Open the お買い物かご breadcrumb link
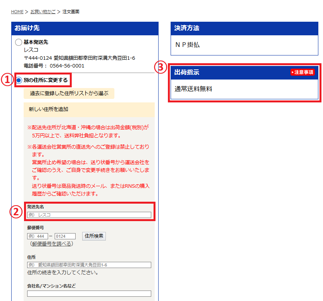The image size is (323, 301). pyautogui.click(x=43, y=12)
